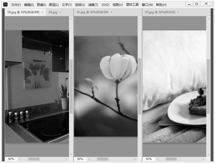Open the 图像(I) menu
215x163 pixels.
pyautogui.click(x=41, y=5)
